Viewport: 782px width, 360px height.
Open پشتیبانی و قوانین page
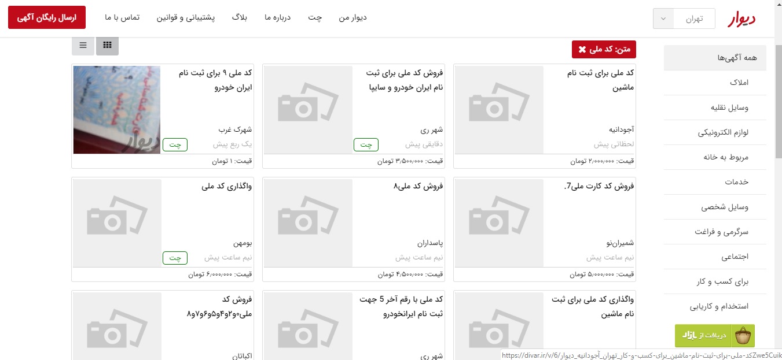point(186,17)
